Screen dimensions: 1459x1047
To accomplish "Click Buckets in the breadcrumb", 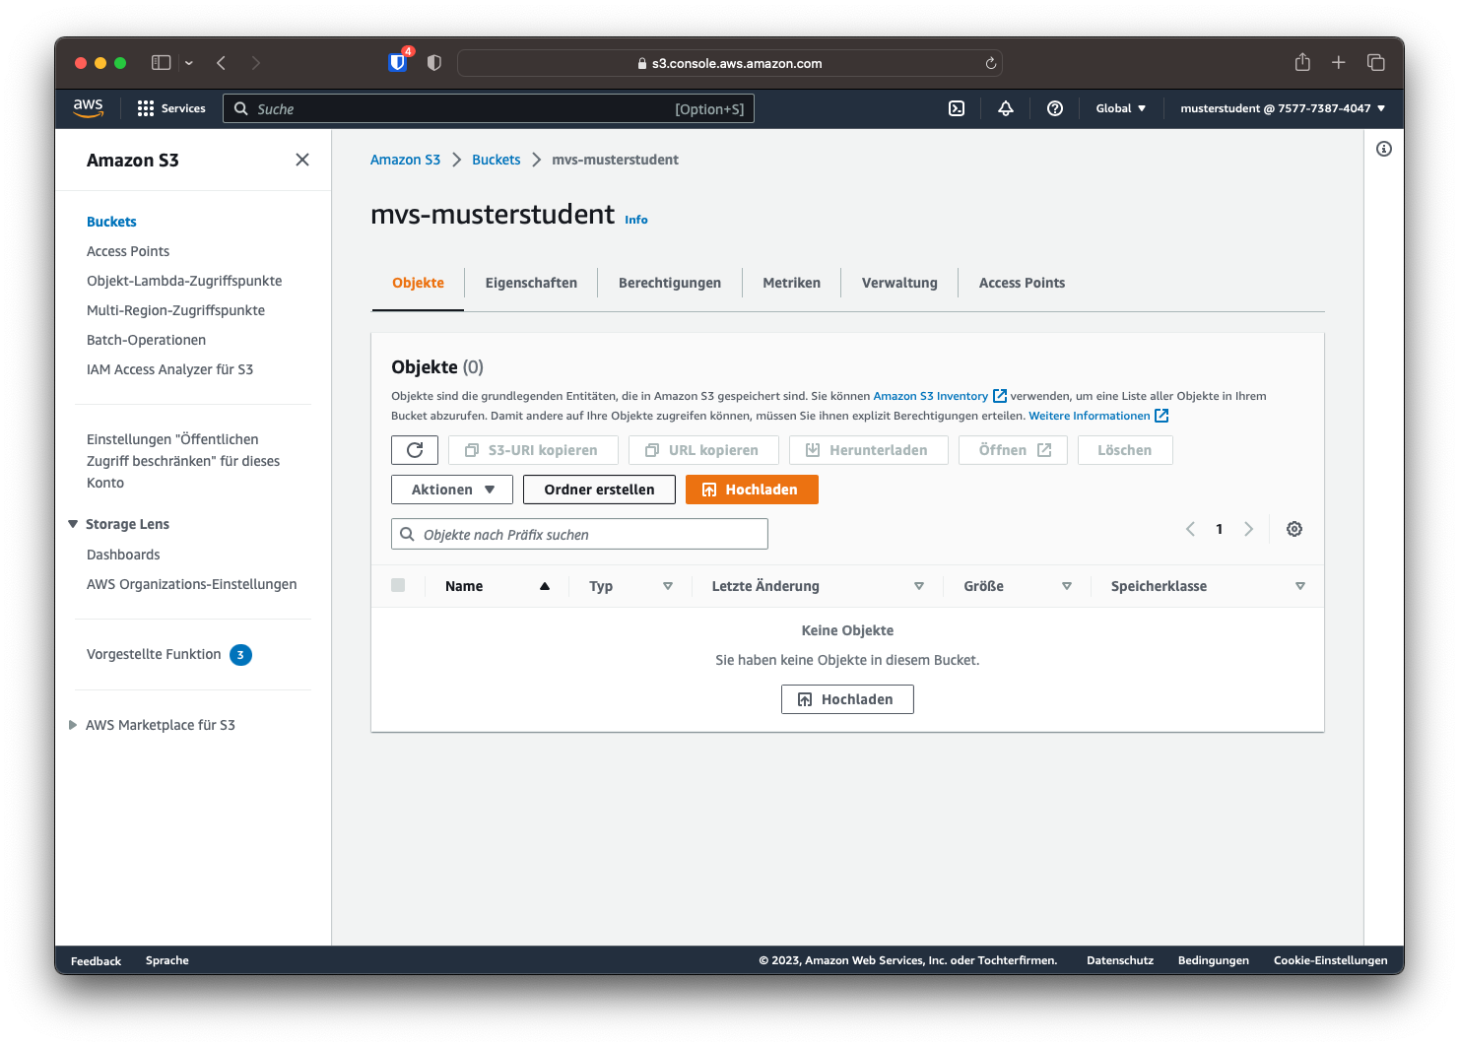I will tap(496, 160).
